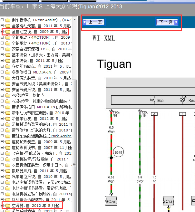Click the WI-XML title text
Screen dimensions: 195x212
pos(104,38)
